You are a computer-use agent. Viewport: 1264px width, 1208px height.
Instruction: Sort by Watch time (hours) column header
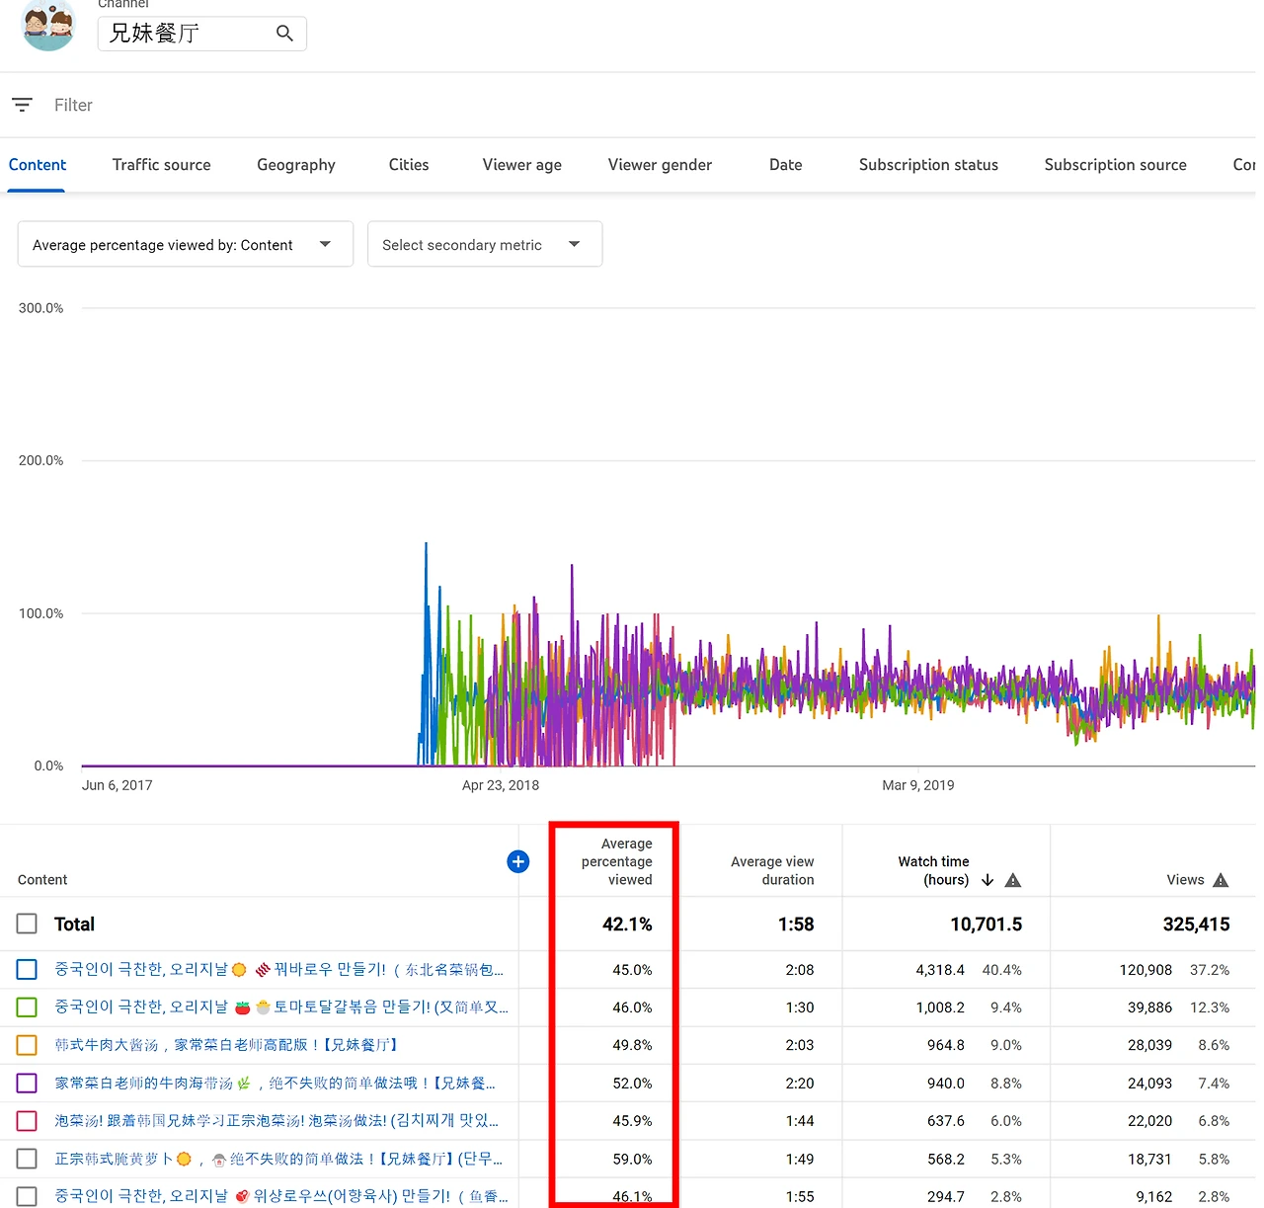[933, 870]
